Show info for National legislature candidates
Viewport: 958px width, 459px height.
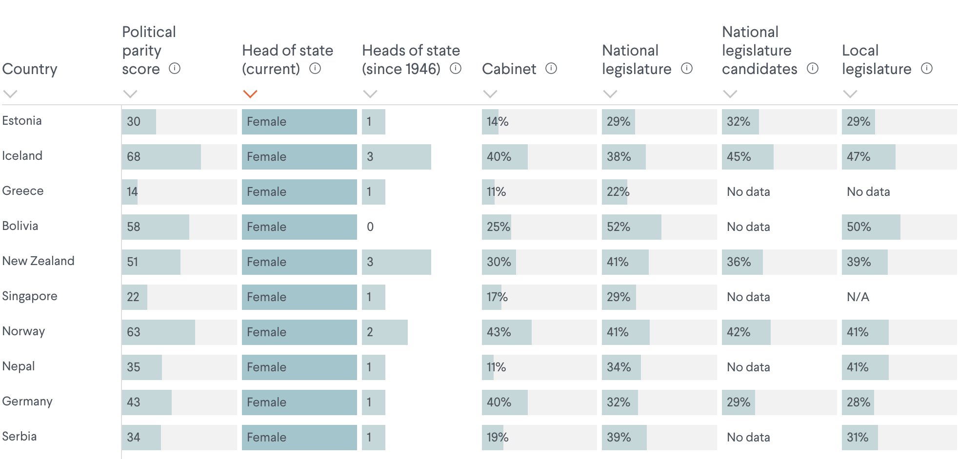813,68
